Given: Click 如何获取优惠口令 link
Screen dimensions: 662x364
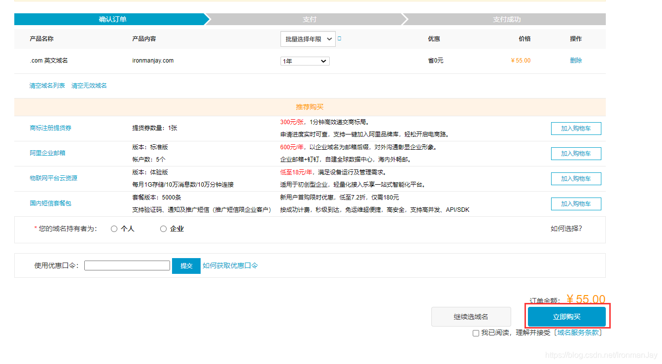Looking at the screenshot, I should pyautogui.click(x=230, y=265).
